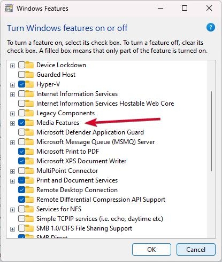Expand SMB 1.0/CIFS File Sharing Support node
The width and height of the screenshot is (222, 262).
tap(12, 229)
